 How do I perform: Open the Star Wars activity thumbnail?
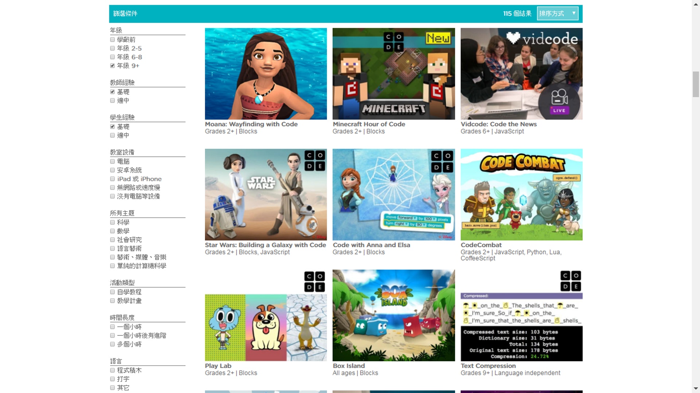(x=266, y=194)
